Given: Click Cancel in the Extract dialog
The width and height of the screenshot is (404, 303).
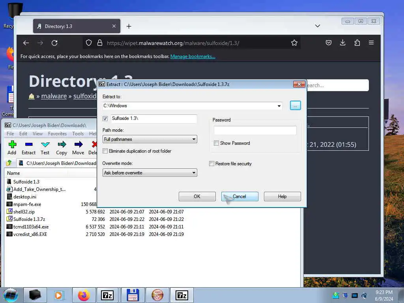Looking at the screenshot, I should click(x=239, y=196).
